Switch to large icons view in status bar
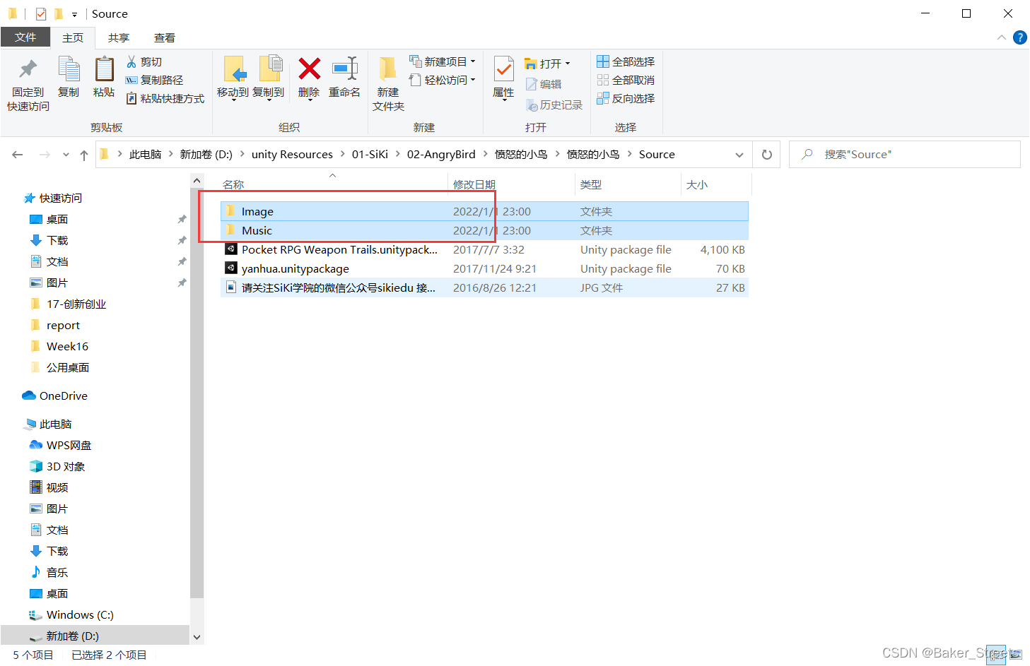Image resolution: width=1030 pixels, height=666 pixels. (x=1016, y=655)
